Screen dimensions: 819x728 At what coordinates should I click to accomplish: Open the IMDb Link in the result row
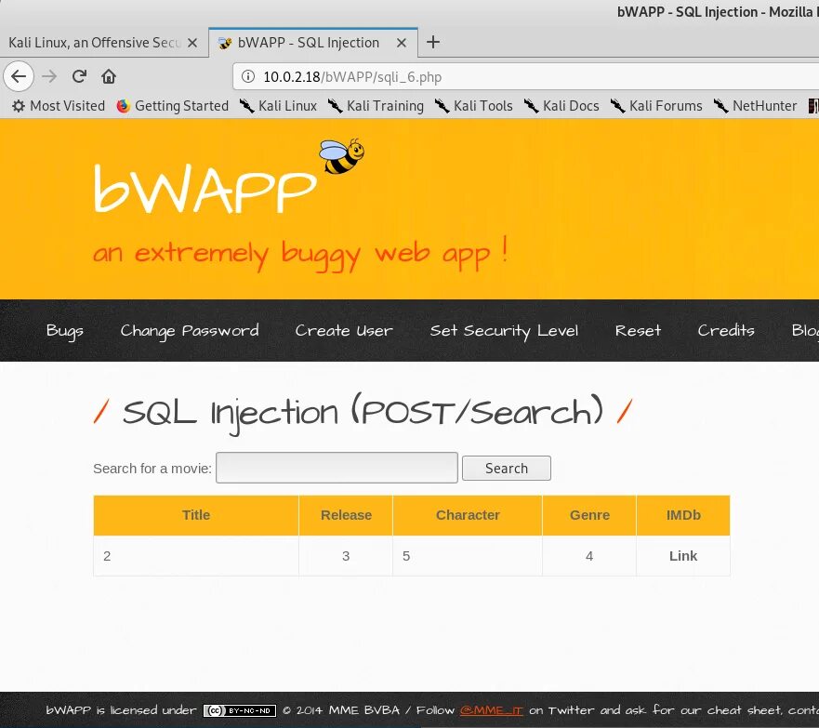(x=683, y=556)
